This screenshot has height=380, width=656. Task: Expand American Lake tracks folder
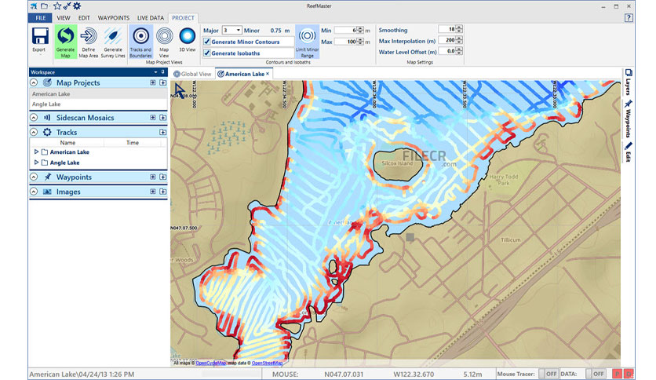36,152
